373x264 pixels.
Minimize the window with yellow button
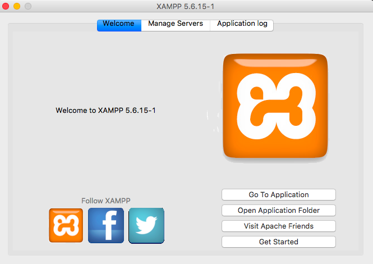(17, 6)
